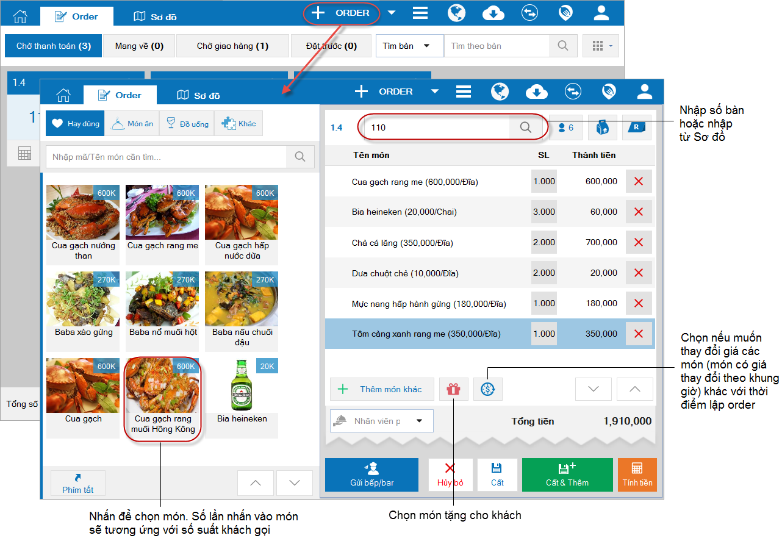Screen dimensions: 782x538
Task: Move down the order list with the down chevron
Action: tap(594, 389)
